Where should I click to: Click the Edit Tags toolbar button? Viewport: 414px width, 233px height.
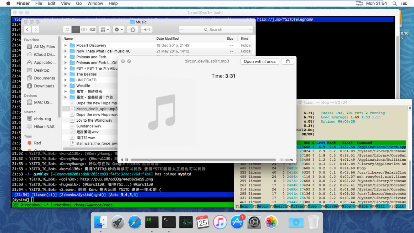click(x=146, y=29)
